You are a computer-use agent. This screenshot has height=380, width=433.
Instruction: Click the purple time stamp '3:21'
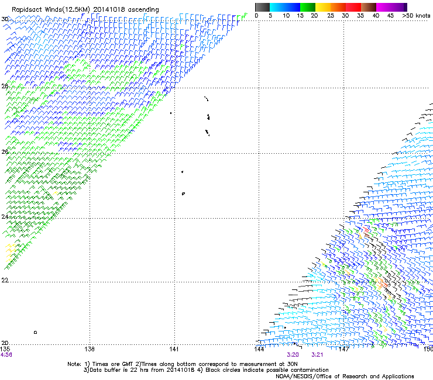coord(317,355)
